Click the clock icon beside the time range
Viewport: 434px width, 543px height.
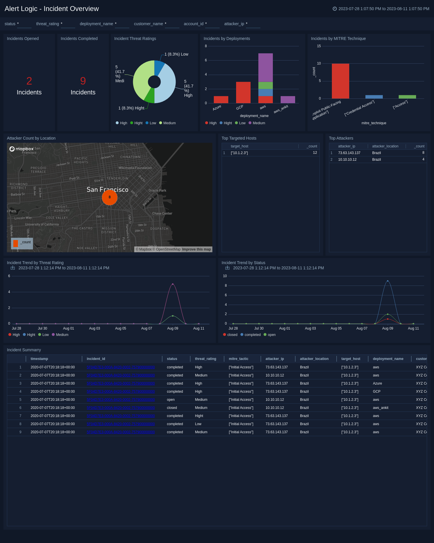tap(335, 9)
